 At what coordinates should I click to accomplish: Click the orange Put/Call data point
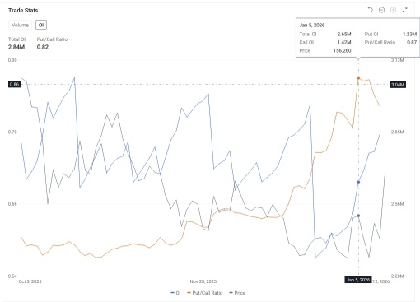pyautogui.click(x=358, y=78)
